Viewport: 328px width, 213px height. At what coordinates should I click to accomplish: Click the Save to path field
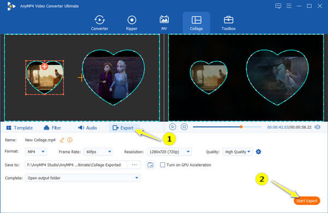point(76,165)
